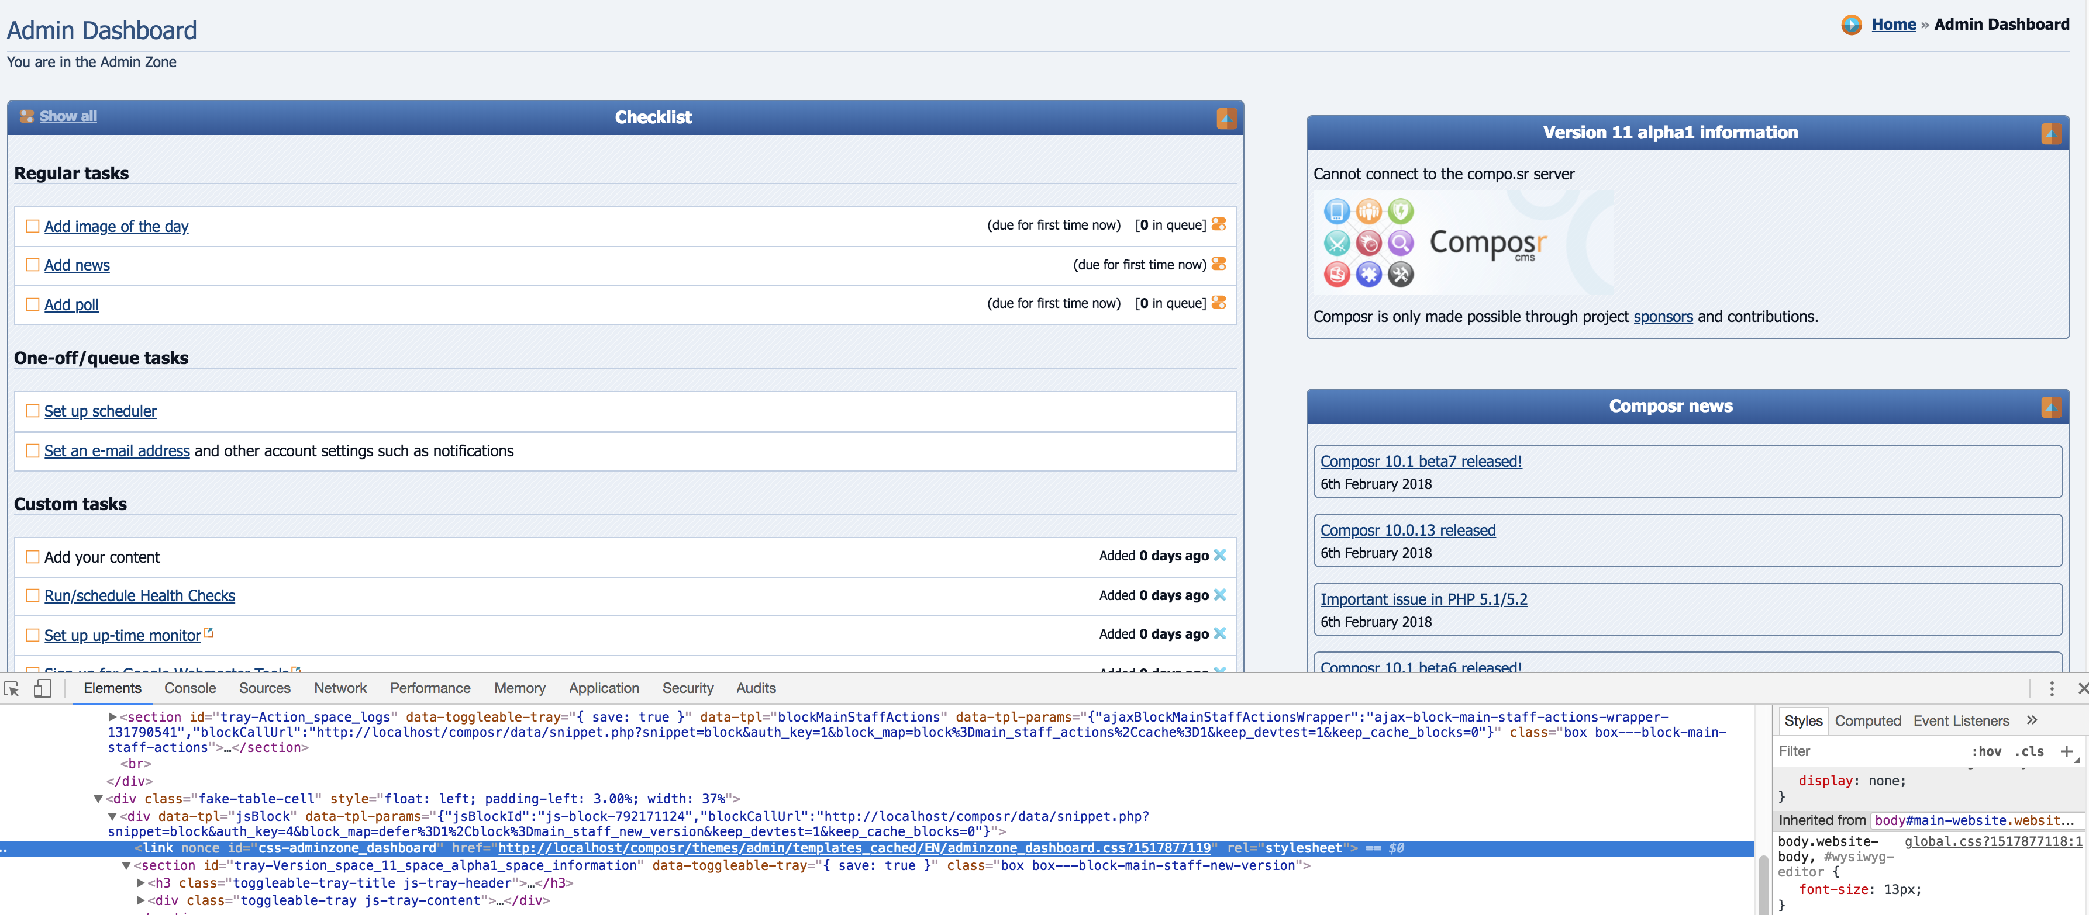2089x915 pixels.
Task: Click the DevTools inspect element cursor icon
Action: coord(12,688)
